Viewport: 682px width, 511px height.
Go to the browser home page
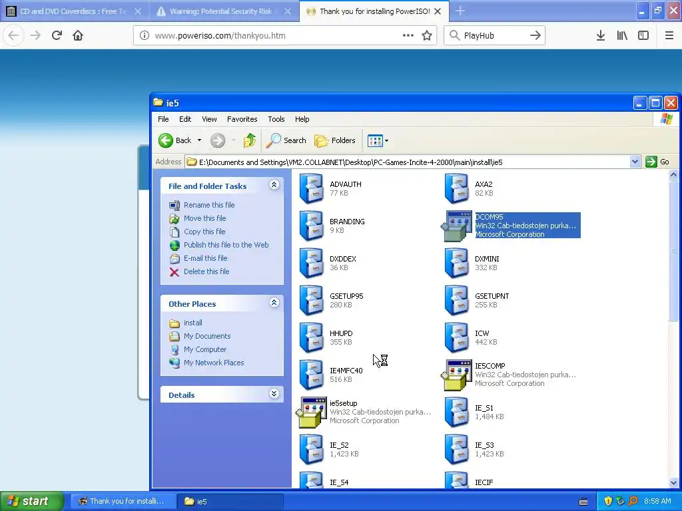point(78,35)
